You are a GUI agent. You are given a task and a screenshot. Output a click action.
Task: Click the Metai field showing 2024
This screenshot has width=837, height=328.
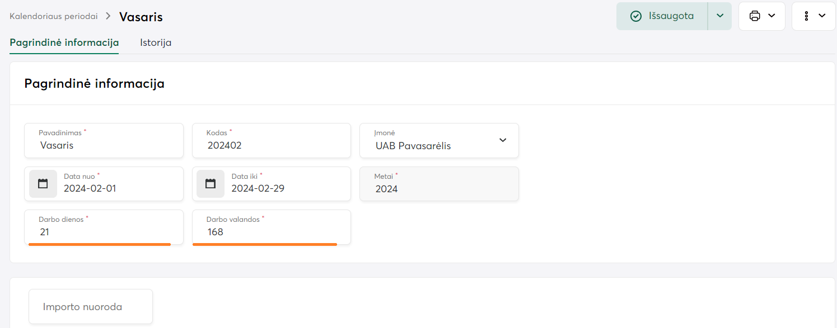click(439, 189)
